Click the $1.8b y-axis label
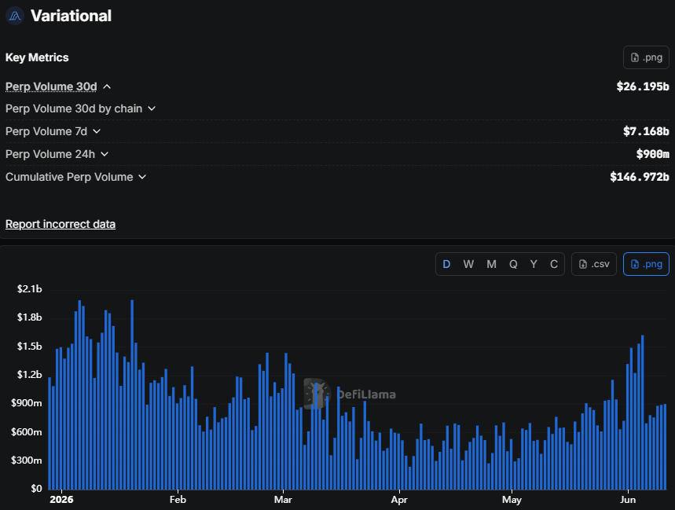The height and width of the screenshot is (510, 675). [x=29, y=317]
